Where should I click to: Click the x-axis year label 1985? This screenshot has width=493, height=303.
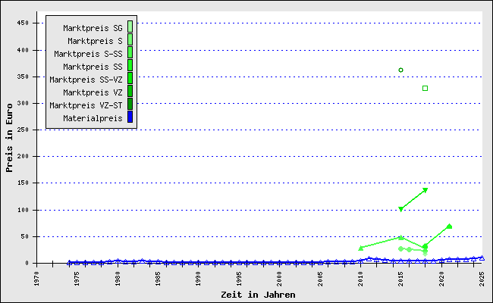(158, 279)
